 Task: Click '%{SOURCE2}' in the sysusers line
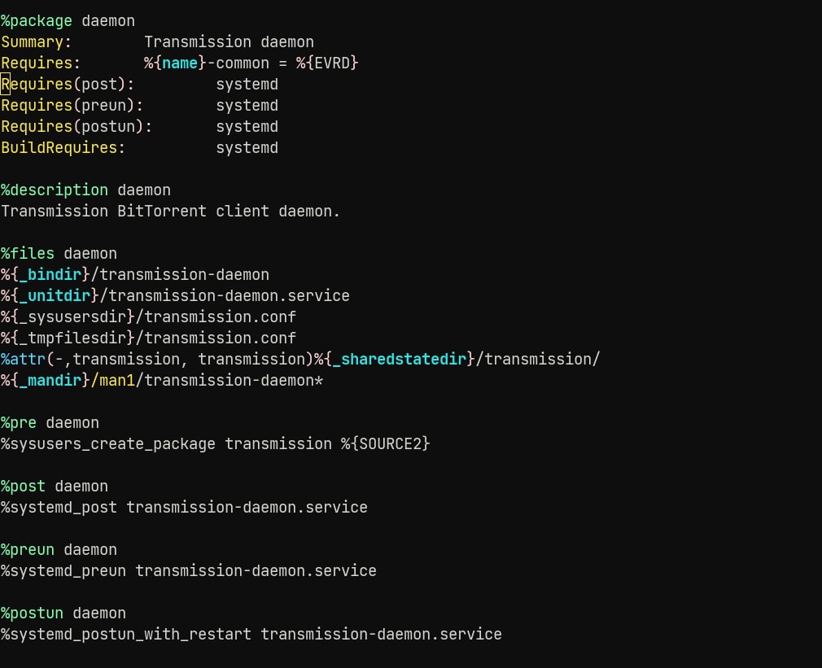click(x=385, y=443)
